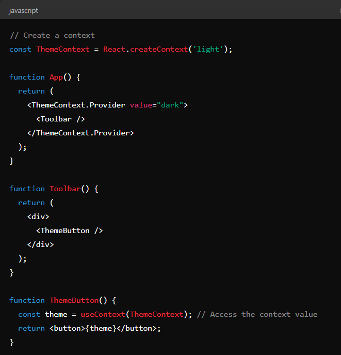This screenshot has height=355, width=341.
Task: Click the opening "<button>" tag
Action: (68, 329)
